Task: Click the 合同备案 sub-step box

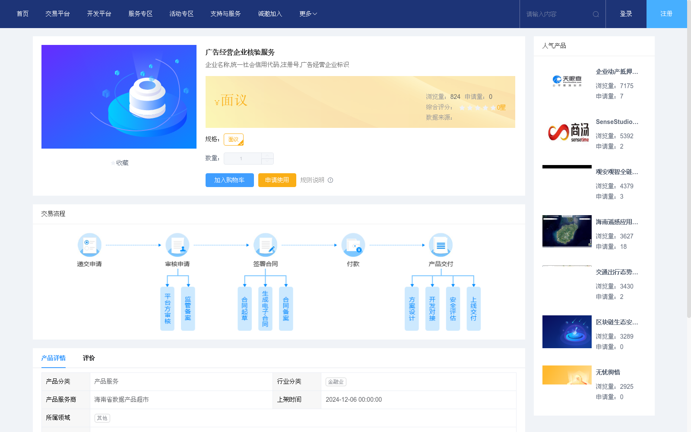Action: point(286,309)
